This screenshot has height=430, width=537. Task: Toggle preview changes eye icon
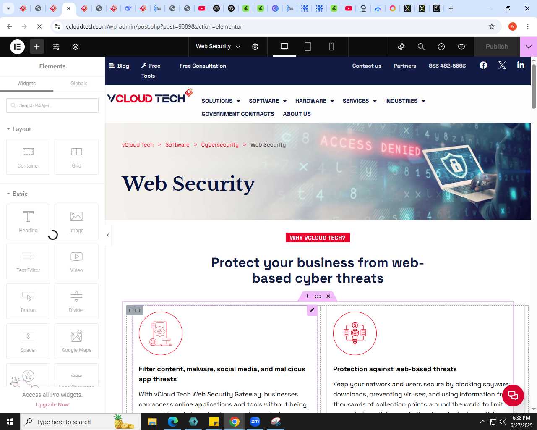(x=461, y=47)
